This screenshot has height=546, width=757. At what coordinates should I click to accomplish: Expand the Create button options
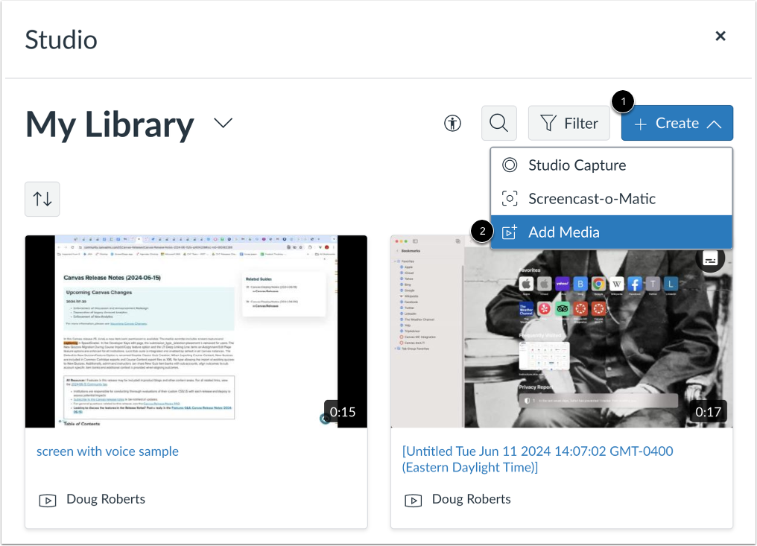(x=677, y=123)
